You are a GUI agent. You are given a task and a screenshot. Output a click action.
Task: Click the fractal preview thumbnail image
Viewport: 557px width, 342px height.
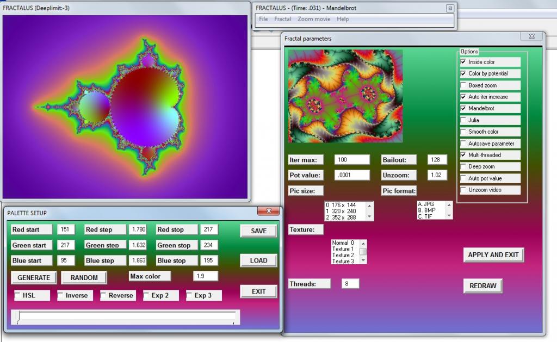coord(345,96)
